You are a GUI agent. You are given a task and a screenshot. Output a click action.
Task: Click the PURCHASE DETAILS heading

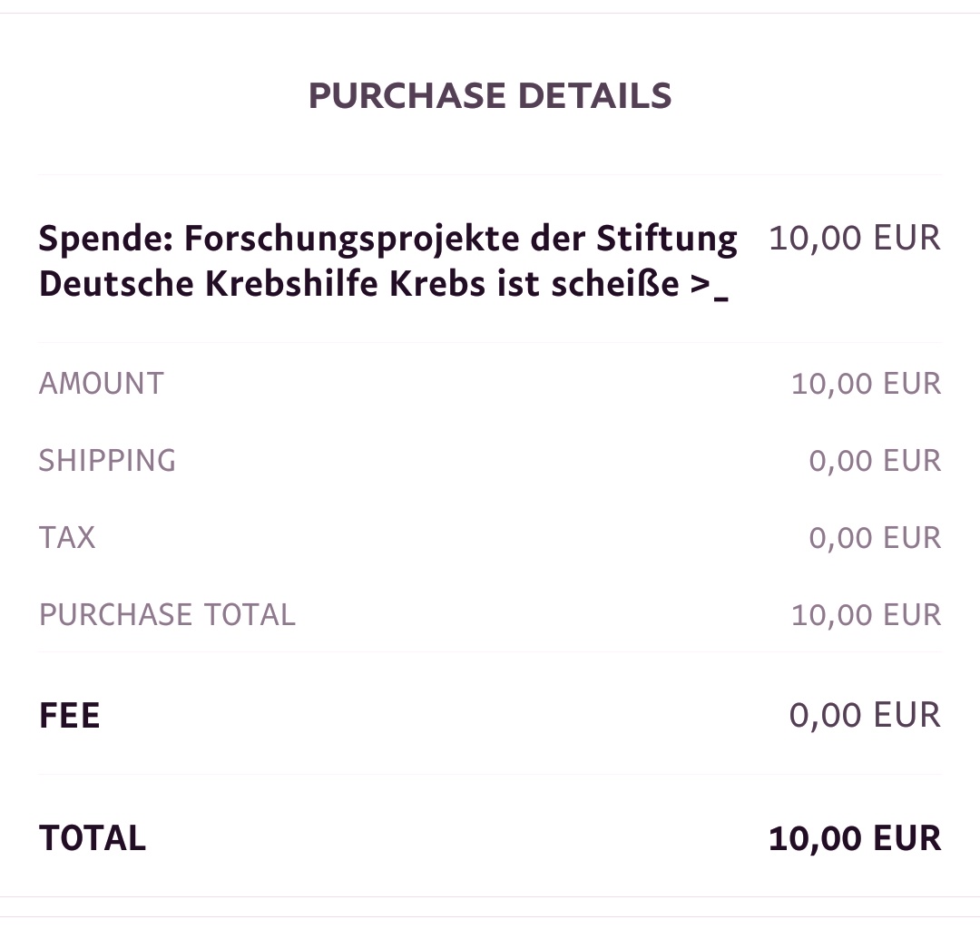tap(490, 95)
